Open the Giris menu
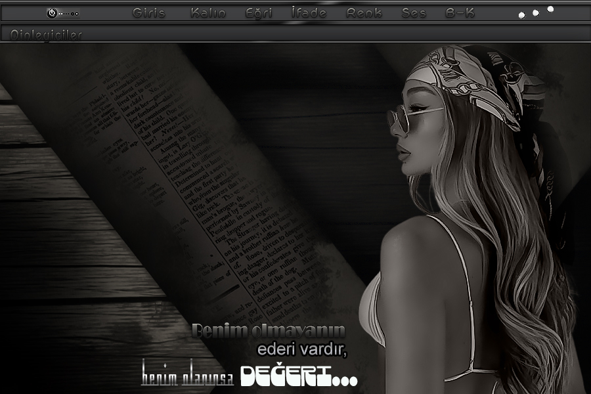591x394 pixels. pyautogui.click(x=149, y=13)
